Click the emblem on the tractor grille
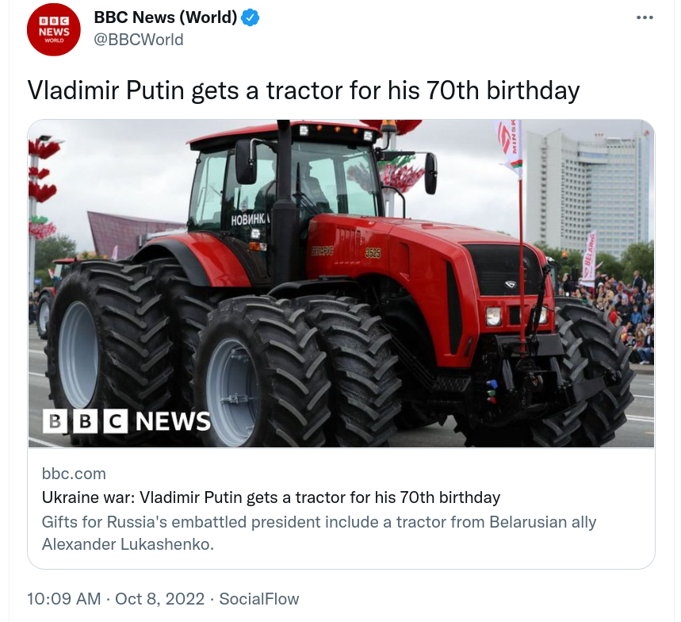This screenshot has height=622, width=681. [x=511, y=284]
